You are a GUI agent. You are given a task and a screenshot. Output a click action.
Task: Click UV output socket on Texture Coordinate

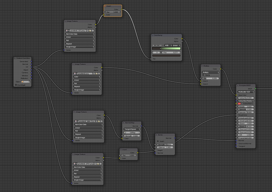coord(32,67)
